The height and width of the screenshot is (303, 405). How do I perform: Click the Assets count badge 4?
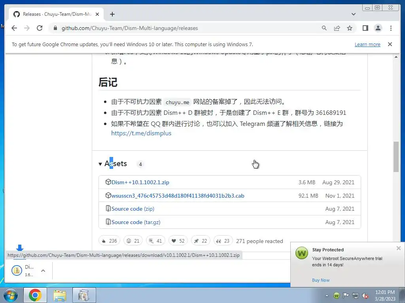[140, 164]
